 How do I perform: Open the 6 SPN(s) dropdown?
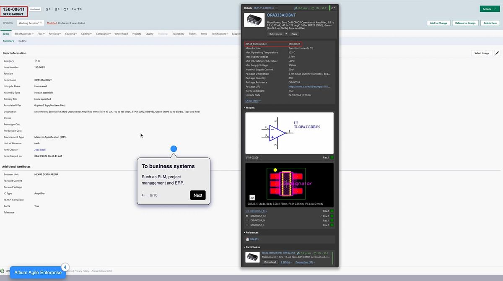pyautogui.click(x=285, y=262)
